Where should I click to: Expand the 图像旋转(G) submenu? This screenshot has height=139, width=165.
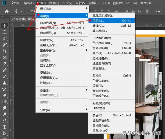(x=62, y=51)
